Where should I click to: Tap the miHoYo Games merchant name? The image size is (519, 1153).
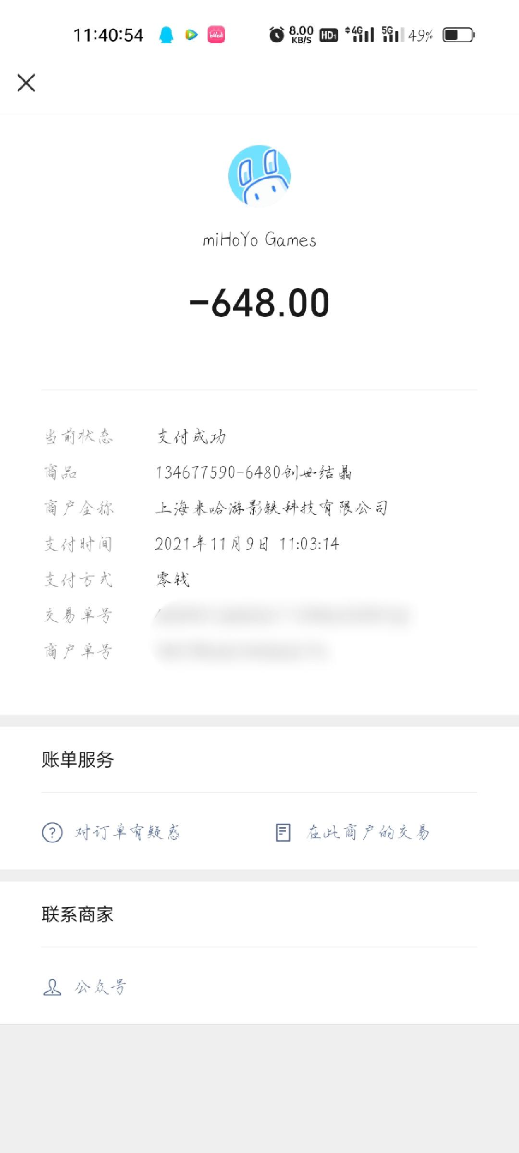coord(259,239)
